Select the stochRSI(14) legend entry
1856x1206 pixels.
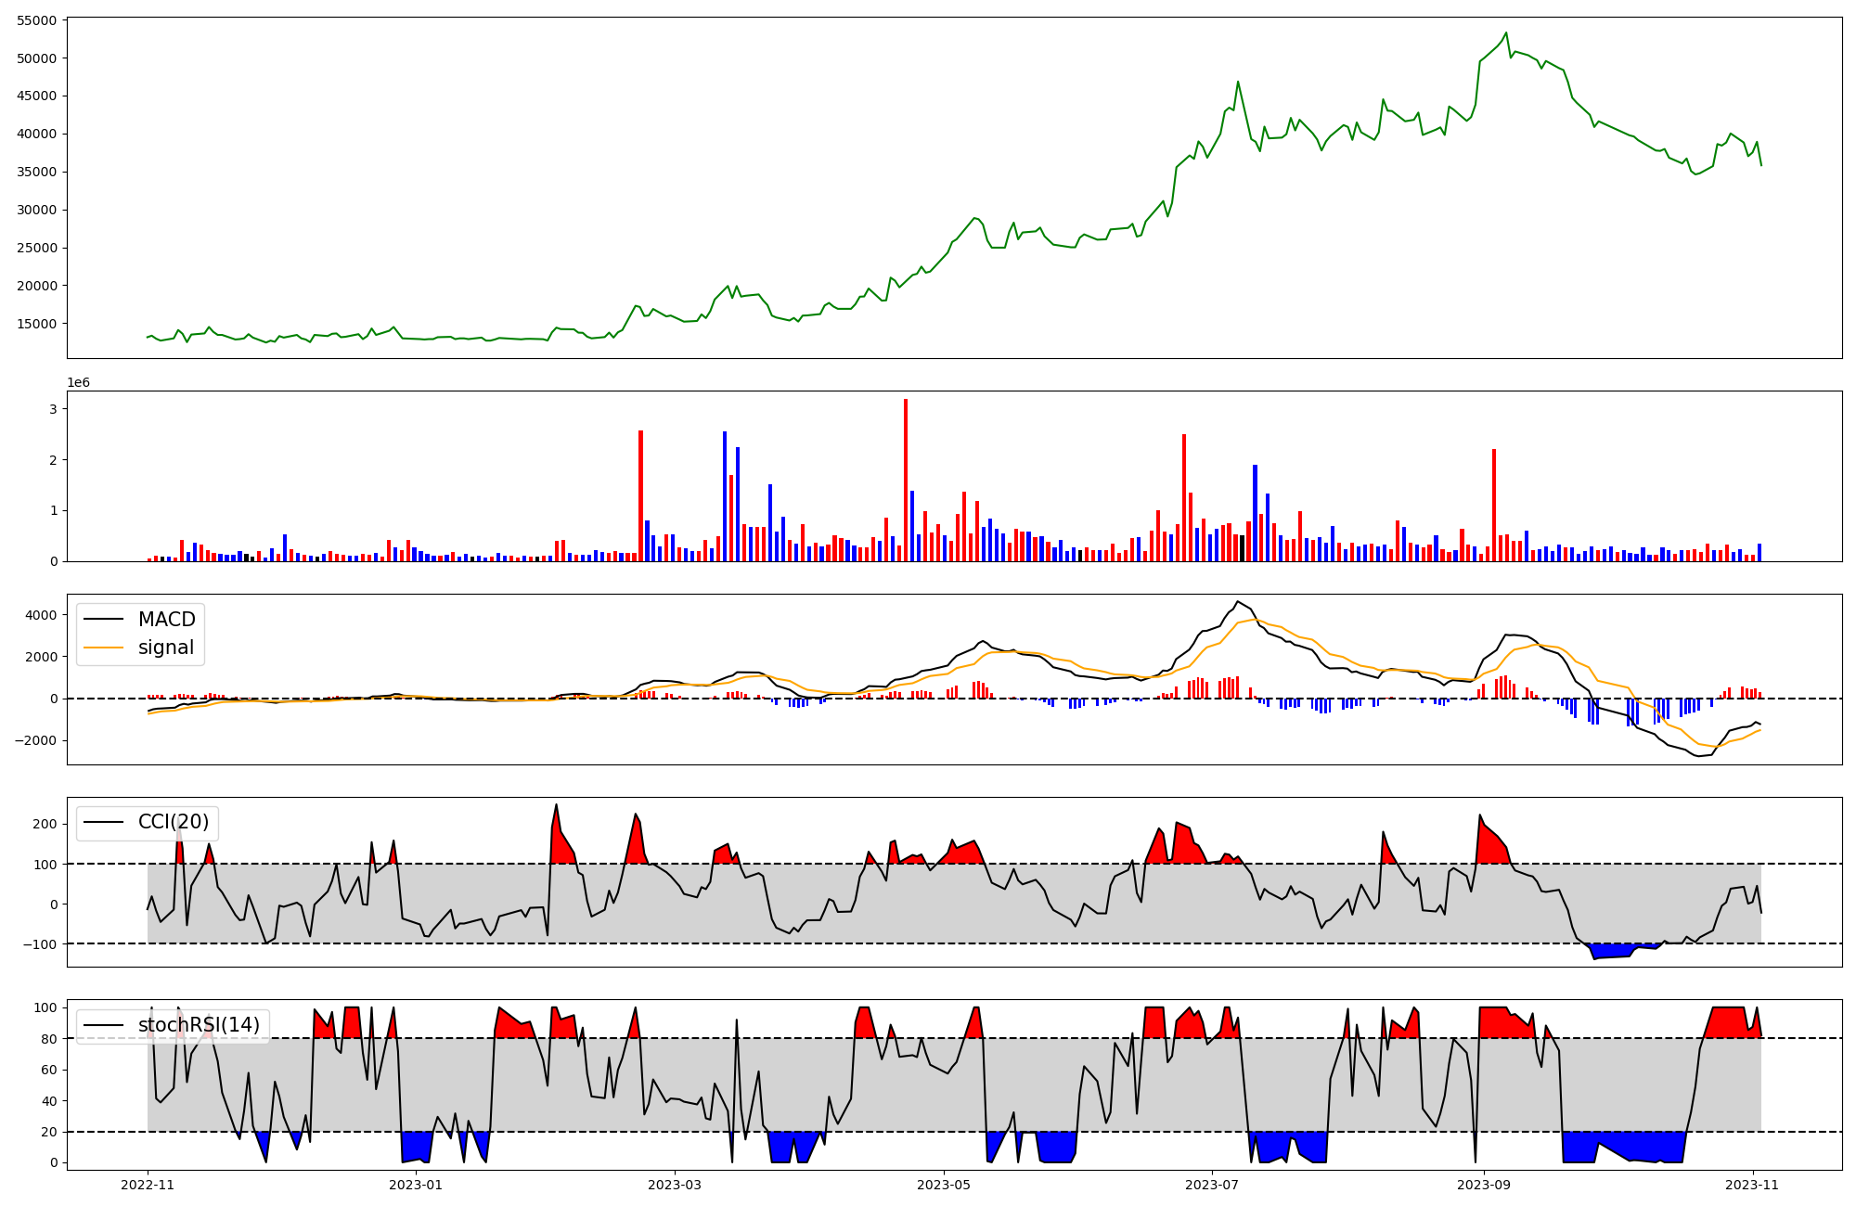tap(199, 1025)
